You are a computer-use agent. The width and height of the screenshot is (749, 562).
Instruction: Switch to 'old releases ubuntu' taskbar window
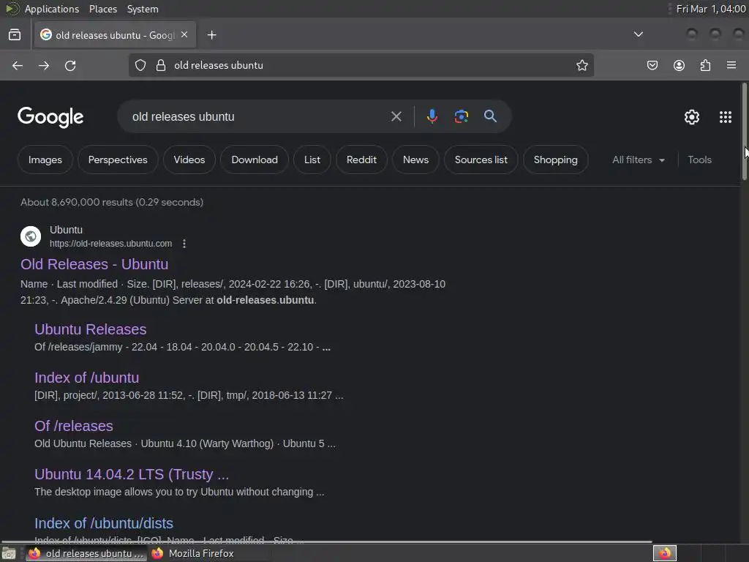tap(86, 553)
